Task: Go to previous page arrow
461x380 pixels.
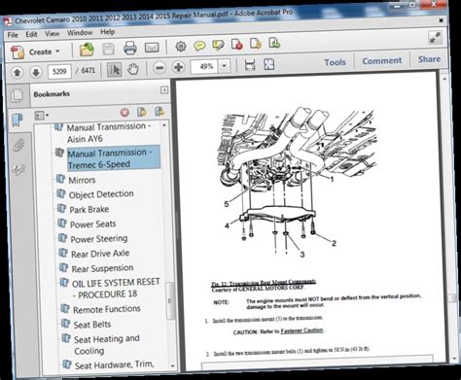Action: tap(18, 72)
